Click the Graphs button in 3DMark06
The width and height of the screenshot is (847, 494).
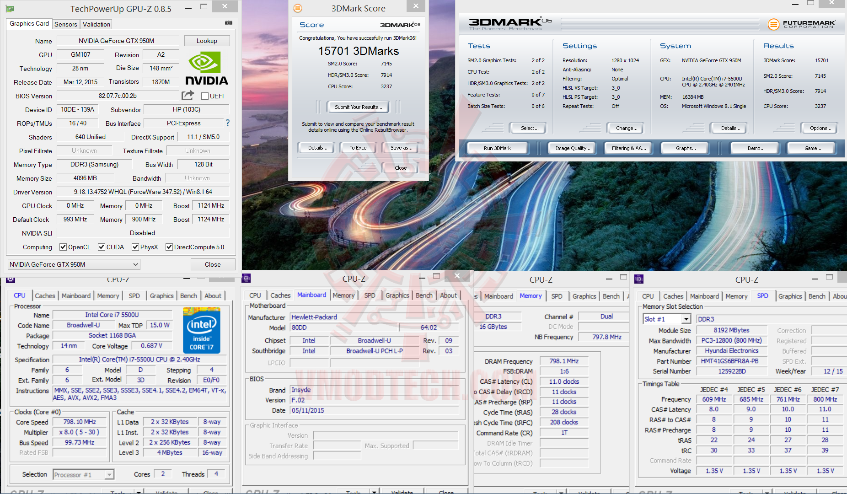click(x=686, y=148)
